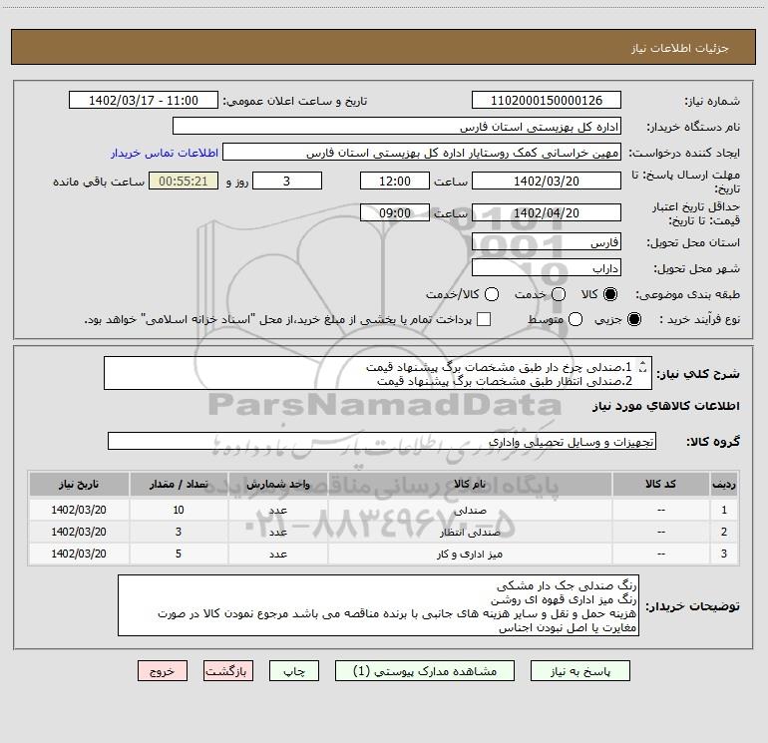Viewport: 768px width, 743px height.
Task: Choose the کالا/خدمت radio option
Action: tap(492, 294)
